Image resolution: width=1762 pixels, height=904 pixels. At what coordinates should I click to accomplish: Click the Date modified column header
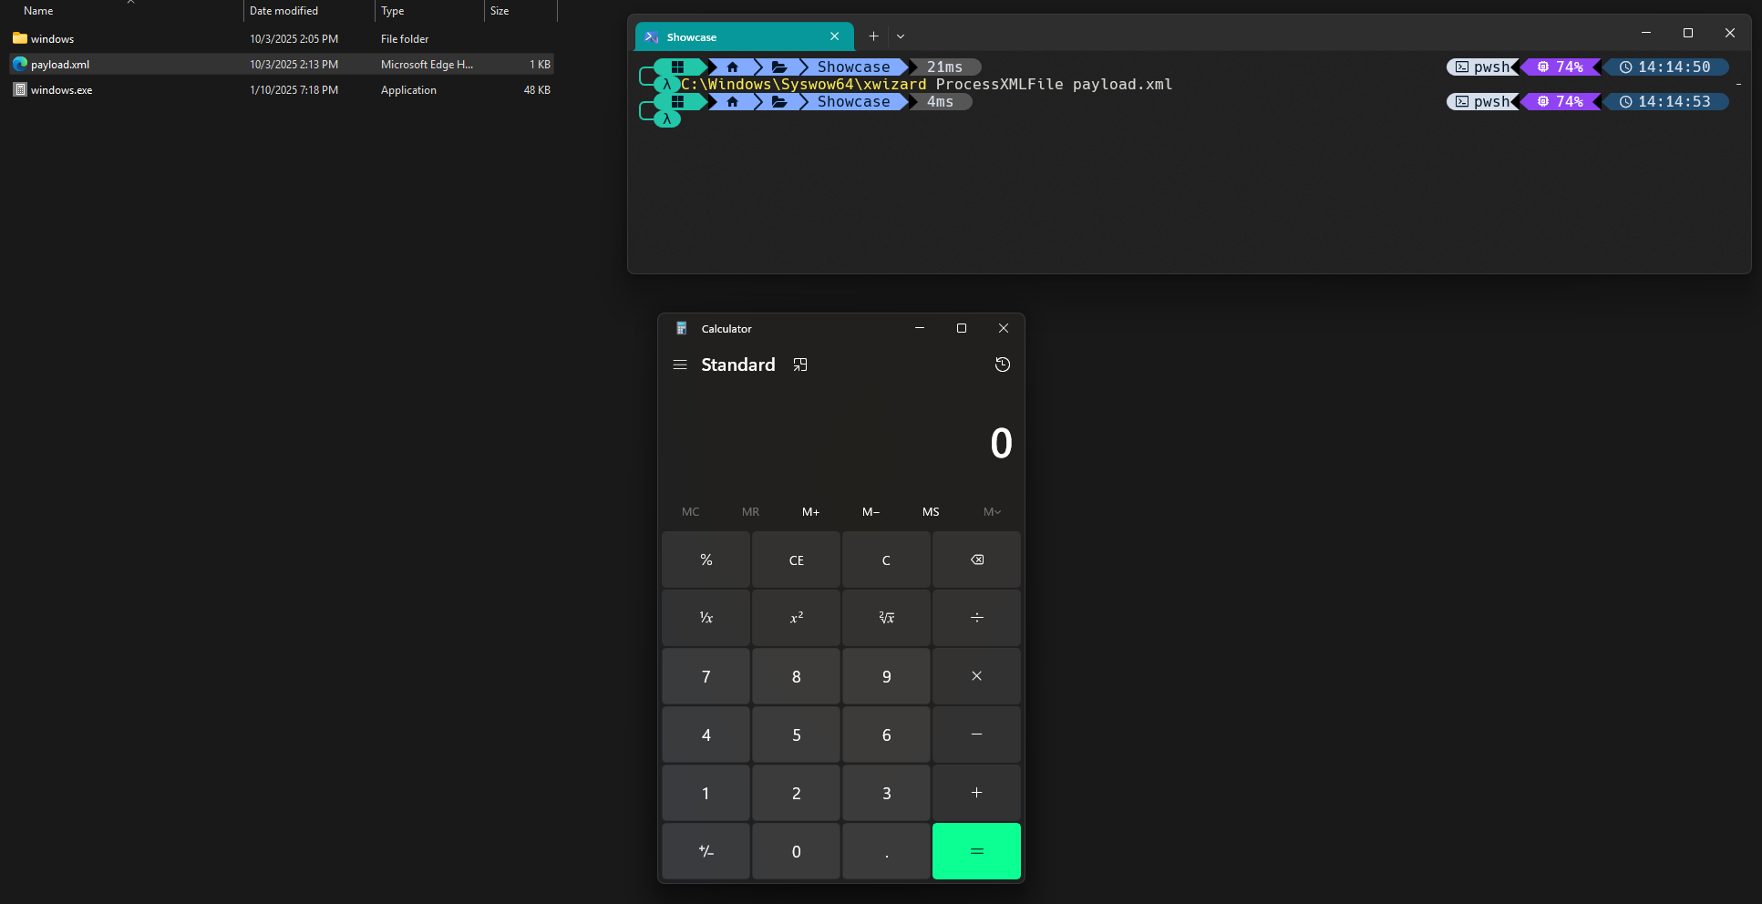click(284, 11)
